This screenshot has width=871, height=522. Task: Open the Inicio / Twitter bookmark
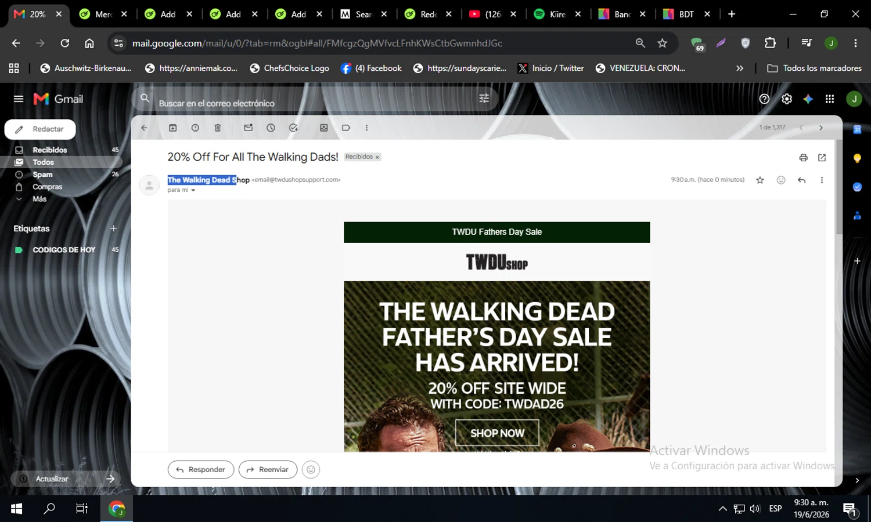point(550,68)
